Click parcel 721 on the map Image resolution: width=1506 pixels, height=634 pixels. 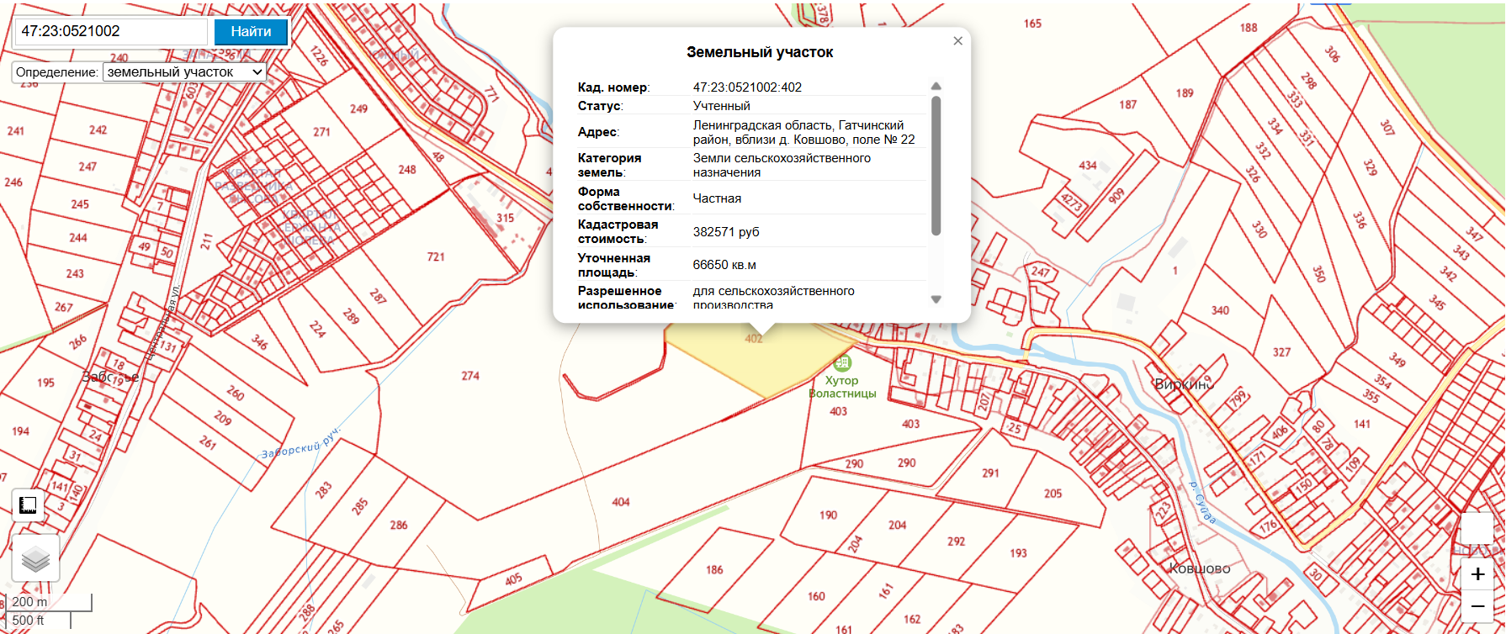(x=435, y=256)
